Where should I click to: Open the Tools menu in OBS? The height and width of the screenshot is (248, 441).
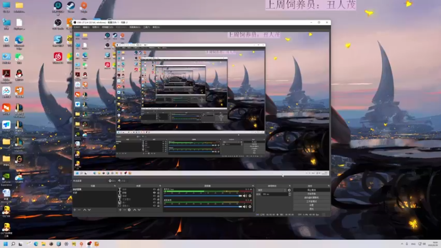[x=146, y=27]
